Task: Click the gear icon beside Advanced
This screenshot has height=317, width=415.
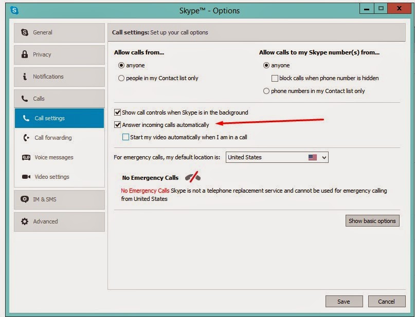Action: pyautogui.click(x=25, y=221)
